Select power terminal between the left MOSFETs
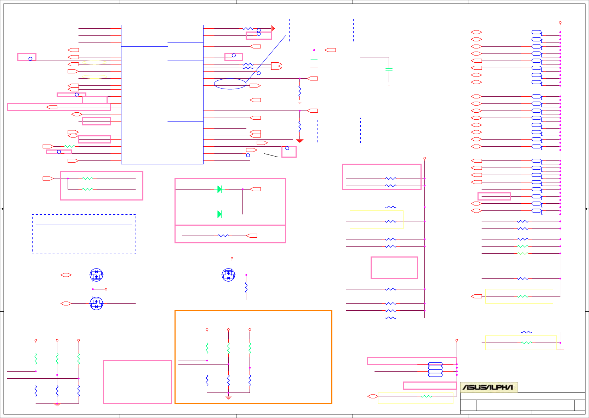The height and width of the screenshot is (418, 589). tap(106, 289)
